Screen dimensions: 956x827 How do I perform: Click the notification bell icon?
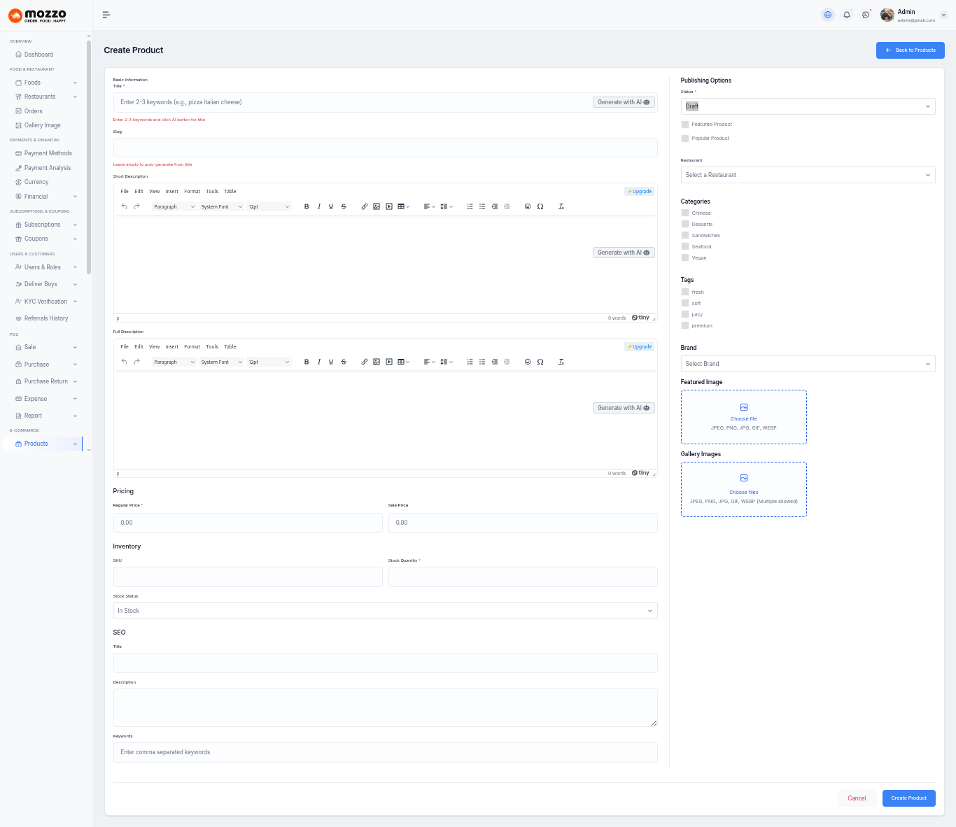(847, 15)
